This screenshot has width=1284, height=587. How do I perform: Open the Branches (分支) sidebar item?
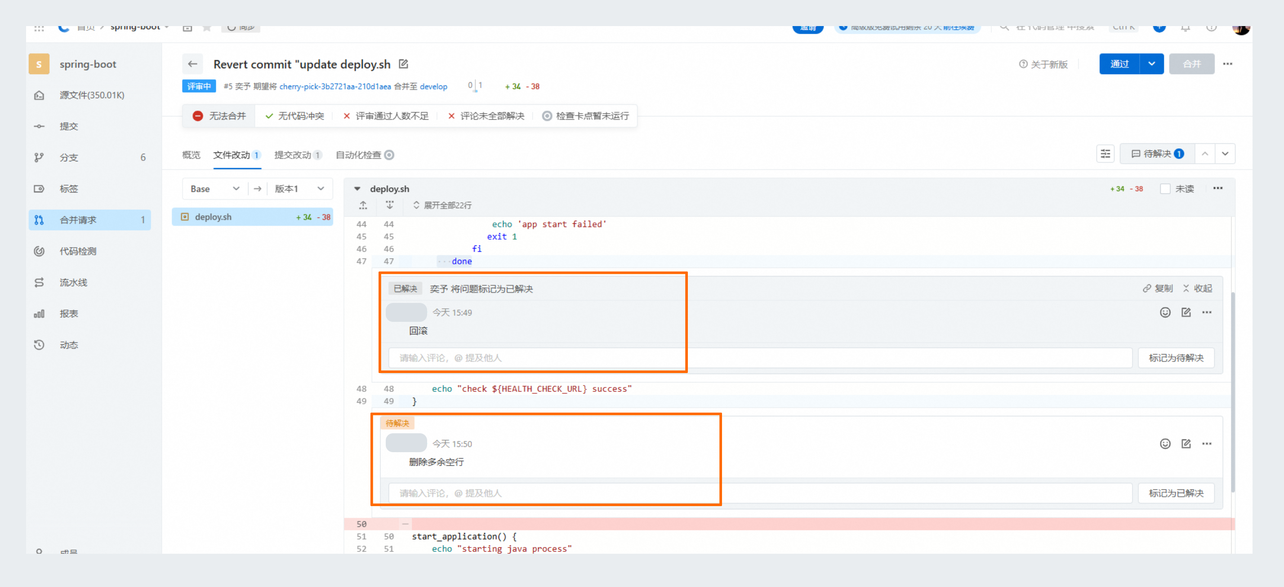pyautogui.click(x=90, y=157)
